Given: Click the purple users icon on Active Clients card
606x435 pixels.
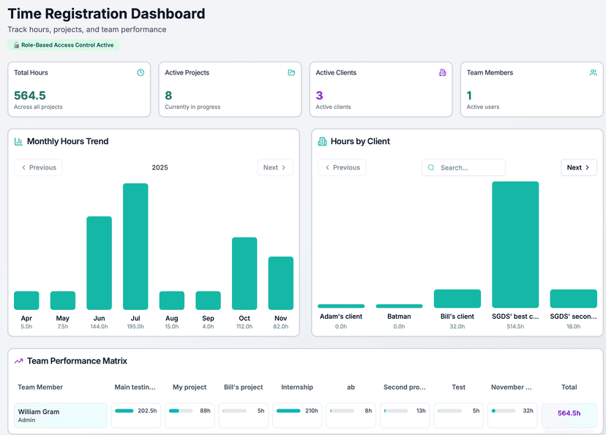Looking at the screenshot, I should (x=443, y=72).
